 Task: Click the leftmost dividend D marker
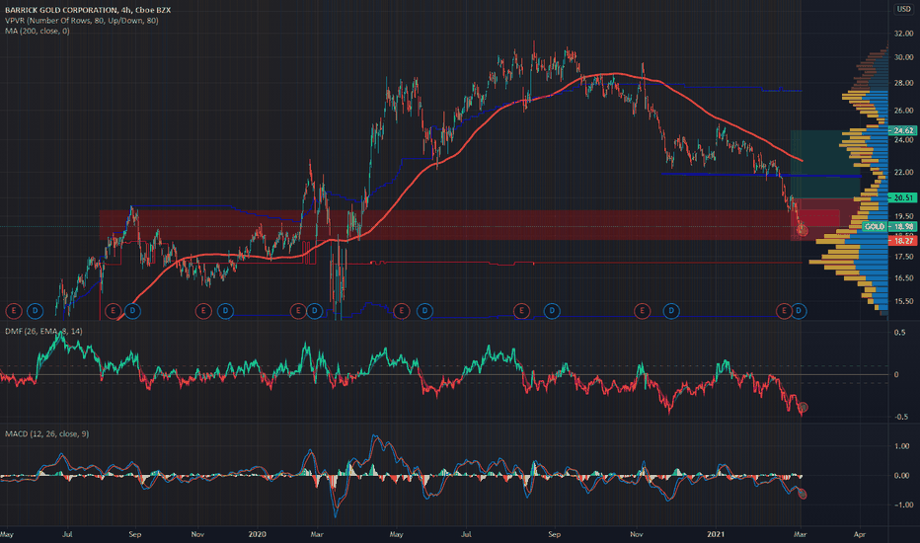pos(36,311)
